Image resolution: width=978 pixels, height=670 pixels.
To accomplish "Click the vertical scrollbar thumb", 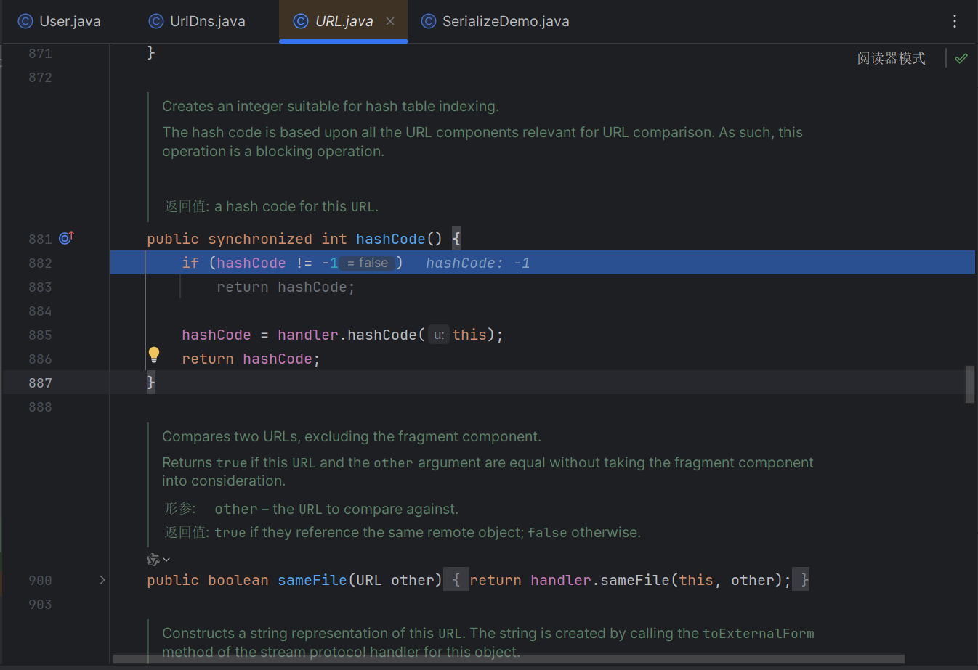I will point(969,384).
